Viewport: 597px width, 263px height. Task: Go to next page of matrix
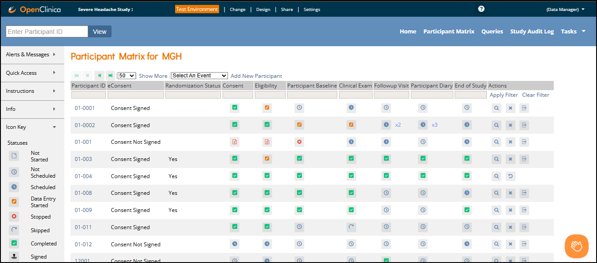click(100, 76)
